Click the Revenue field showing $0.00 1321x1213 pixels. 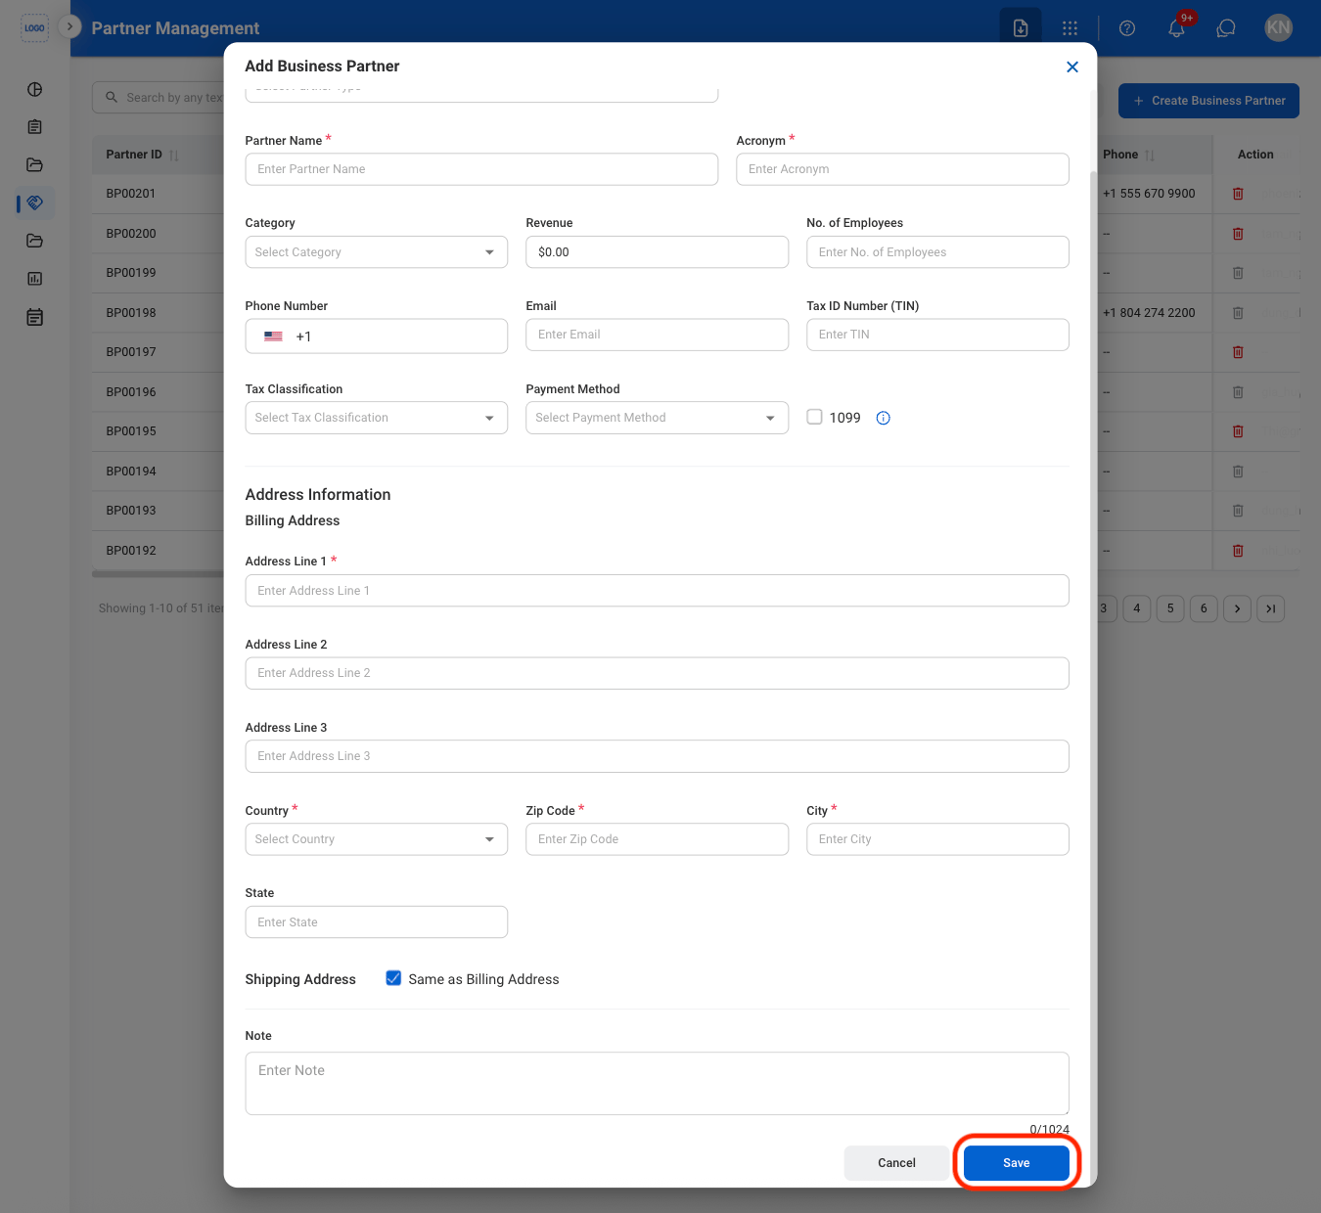tap(657, 252)
